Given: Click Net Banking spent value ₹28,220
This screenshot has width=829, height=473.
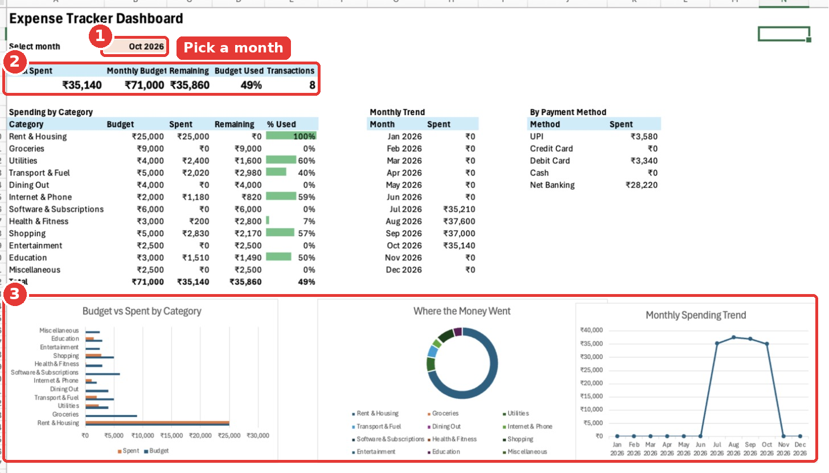Looking at the screenshot, I should click(642, 185).
